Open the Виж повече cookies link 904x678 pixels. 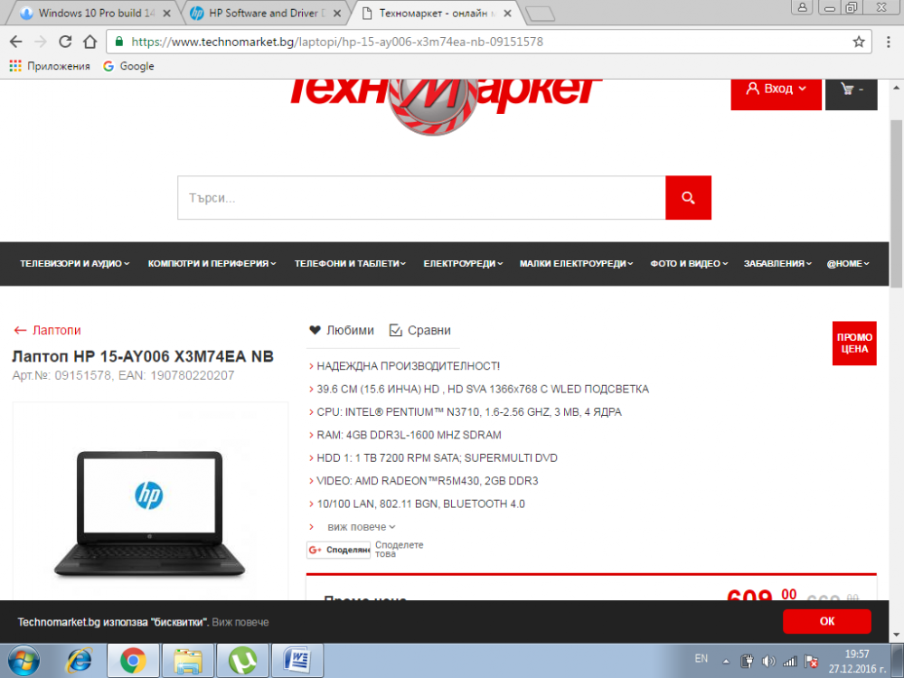(240, 622)
